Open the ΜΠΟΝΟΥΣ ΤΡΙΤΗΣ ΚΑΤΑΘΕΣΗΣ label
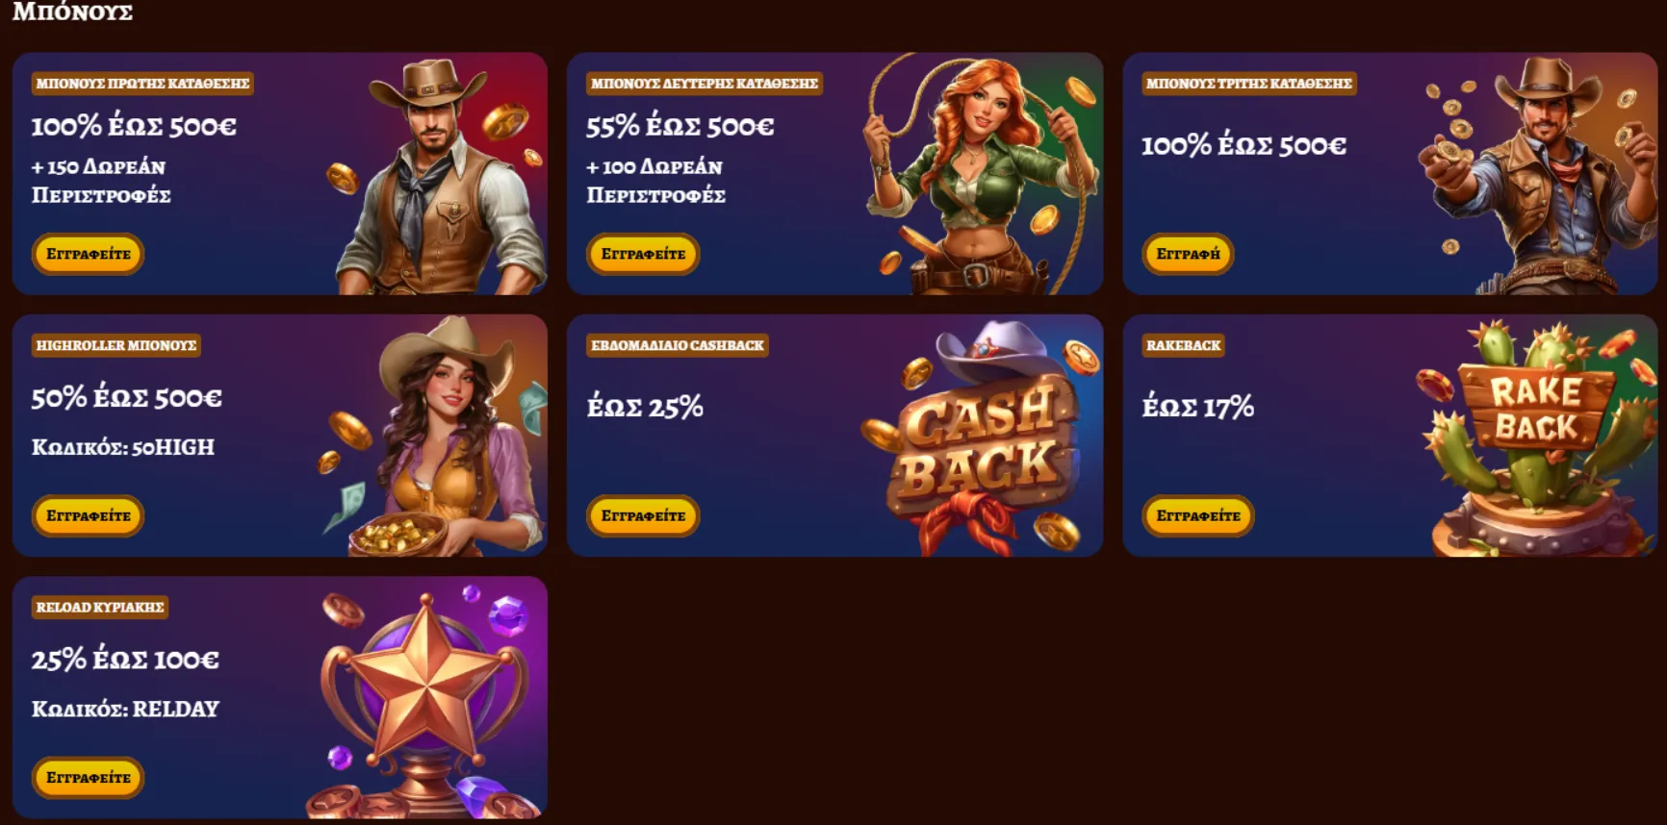This screenshot has height=825, width=1667. 1249,84
